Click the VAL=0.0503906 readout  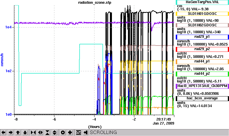coord(206,94)
